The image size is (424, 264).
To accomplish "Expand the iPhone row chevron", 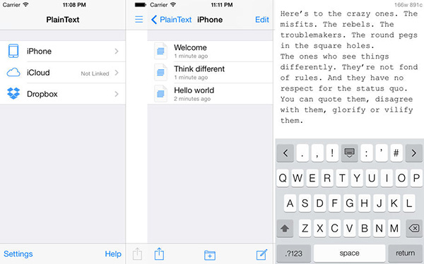I will 117,51.
